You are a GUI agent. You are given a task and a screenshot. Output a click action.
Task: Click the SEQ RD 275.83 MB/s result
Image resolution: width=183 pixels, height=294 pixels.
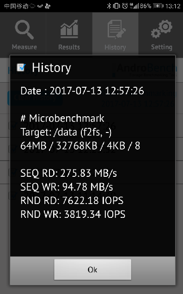(x=68, y=173)
